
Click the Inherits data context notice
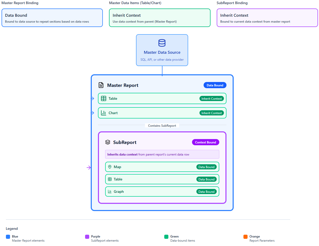[x=162, y=154]
